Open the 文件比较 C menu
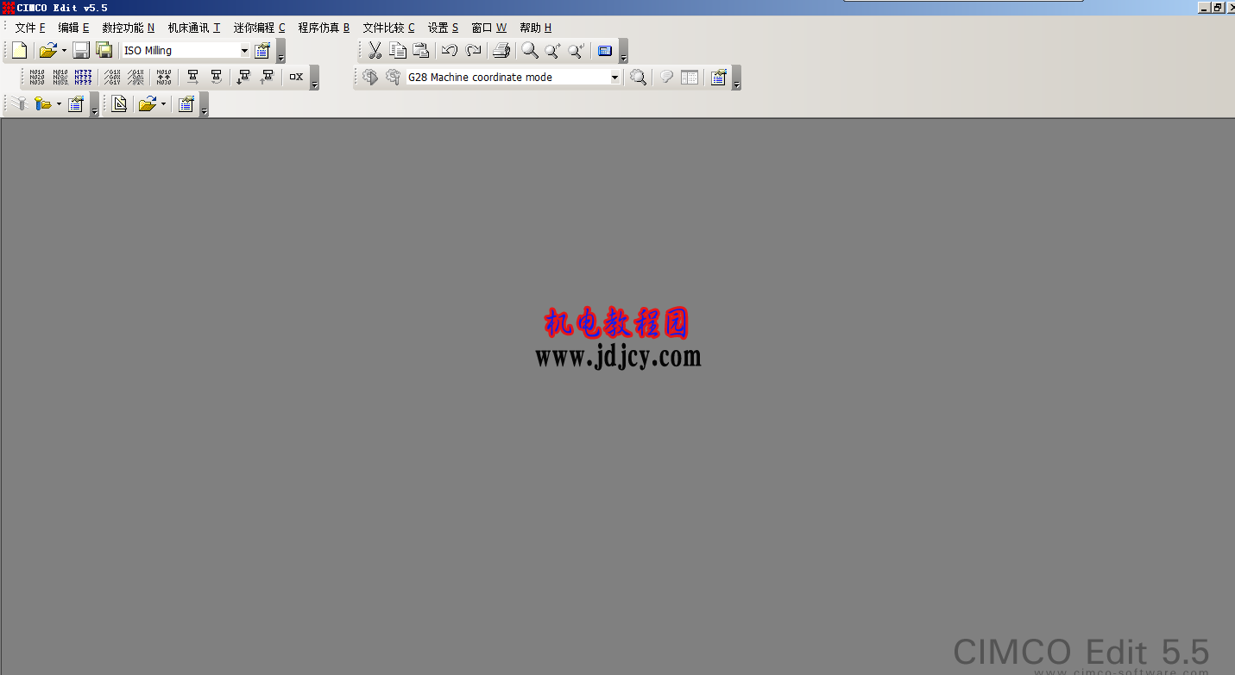Viewport: 1235px width, 675px height. tap(388, 28)
